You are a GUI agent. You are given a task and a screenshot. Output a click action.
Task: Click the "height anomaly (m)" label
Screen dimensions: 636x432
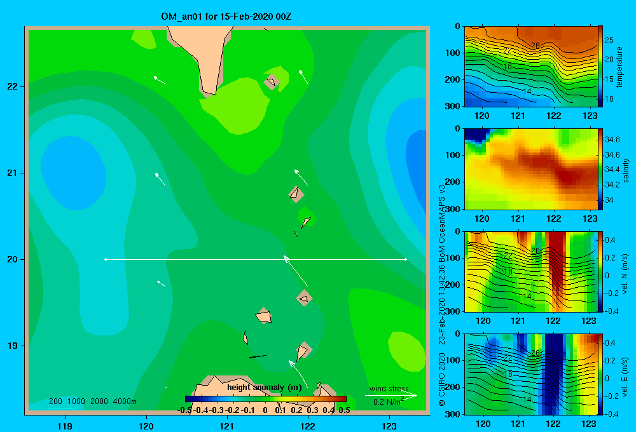pyautogui.click(x=265, y=388)
